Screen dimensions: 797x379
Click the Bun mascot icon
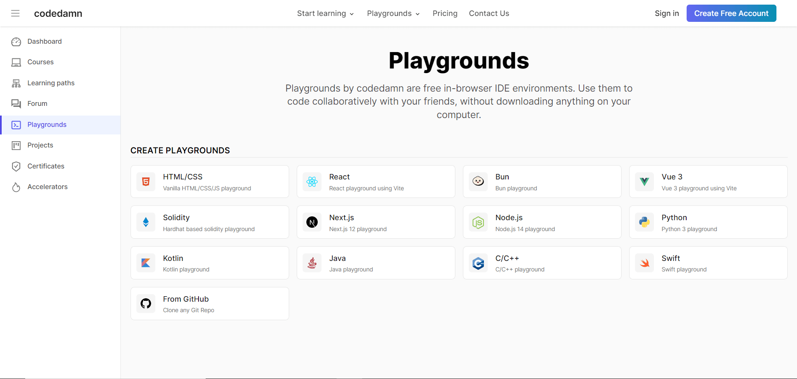click(x=478, y=182)
